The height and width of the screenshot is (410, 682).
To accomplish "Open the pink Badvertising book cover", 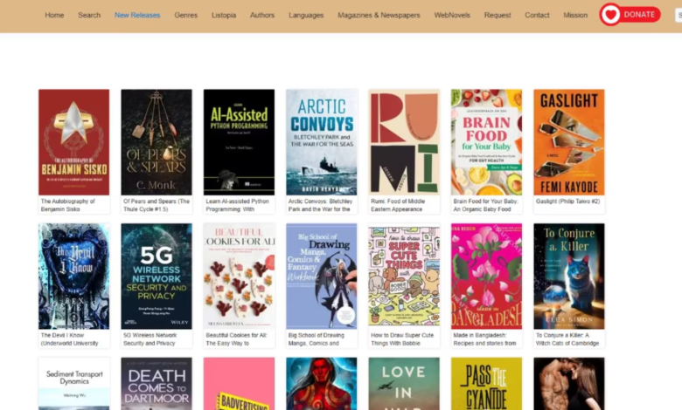I will click(239, 384).
